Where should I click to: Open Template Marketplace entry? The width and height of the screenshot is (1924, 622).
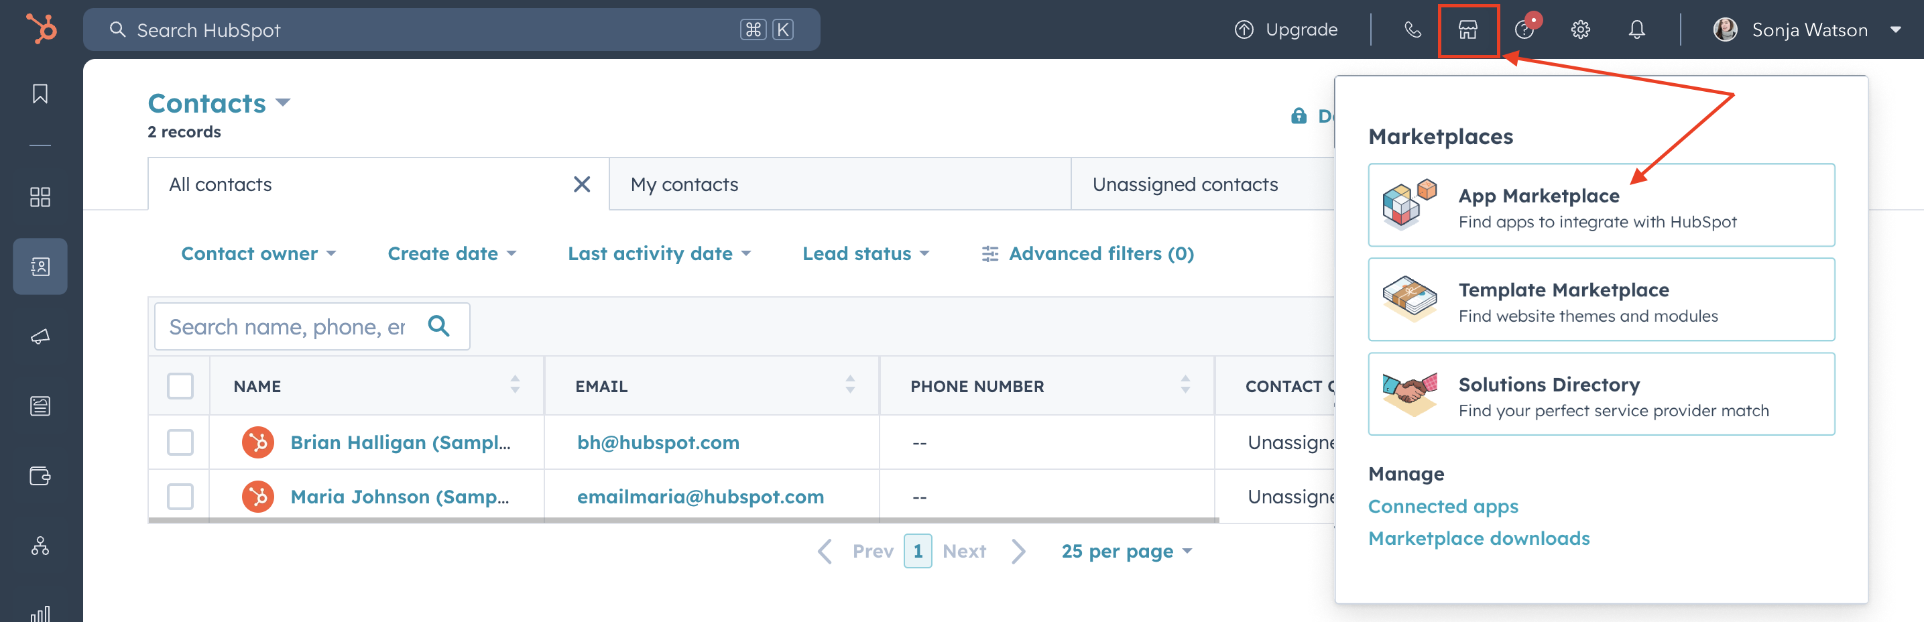pyautogui.click(x=1601, y=300)
